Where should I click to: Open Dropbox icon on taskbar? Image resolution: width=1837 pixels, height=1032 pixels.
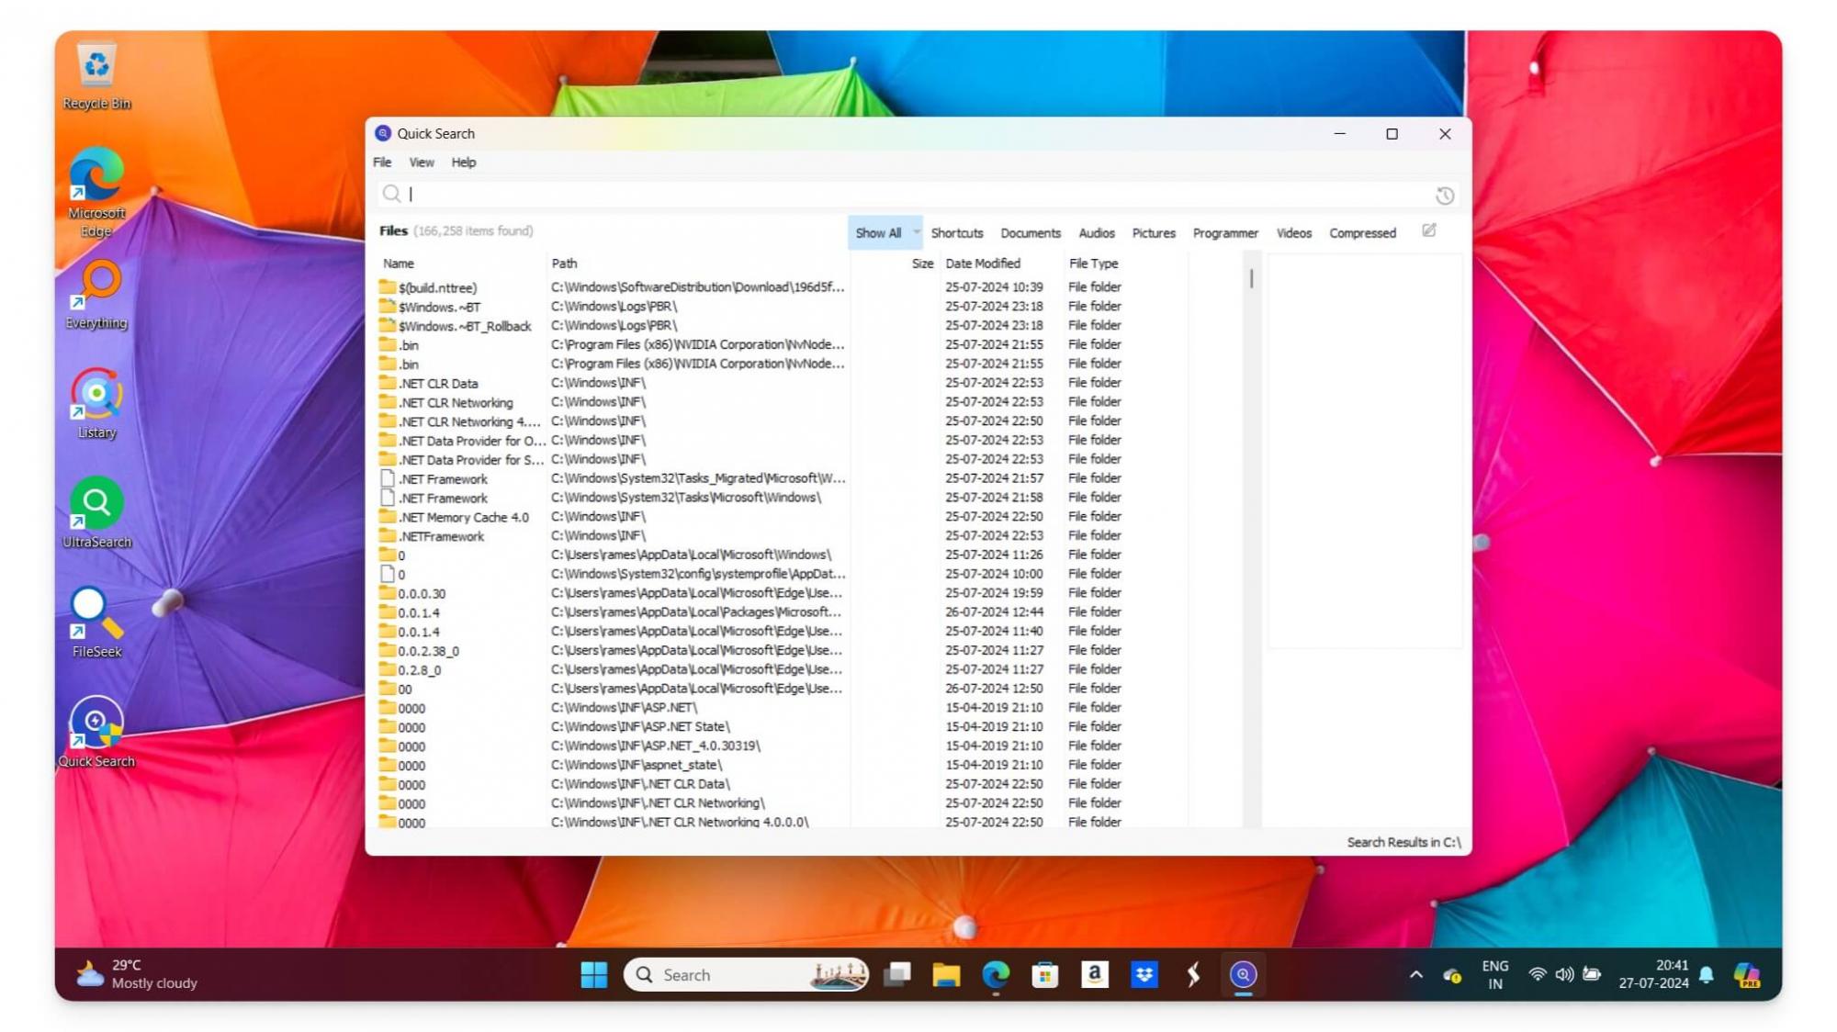(x=1144, y=974)
